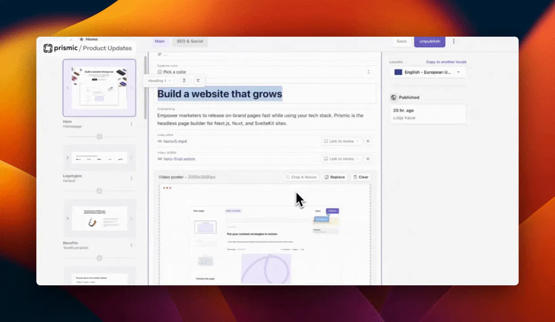The image size is (555, 322).
Task: Remove the herov5.mp4 video with the X button
Action: click(x=368, y=141)
